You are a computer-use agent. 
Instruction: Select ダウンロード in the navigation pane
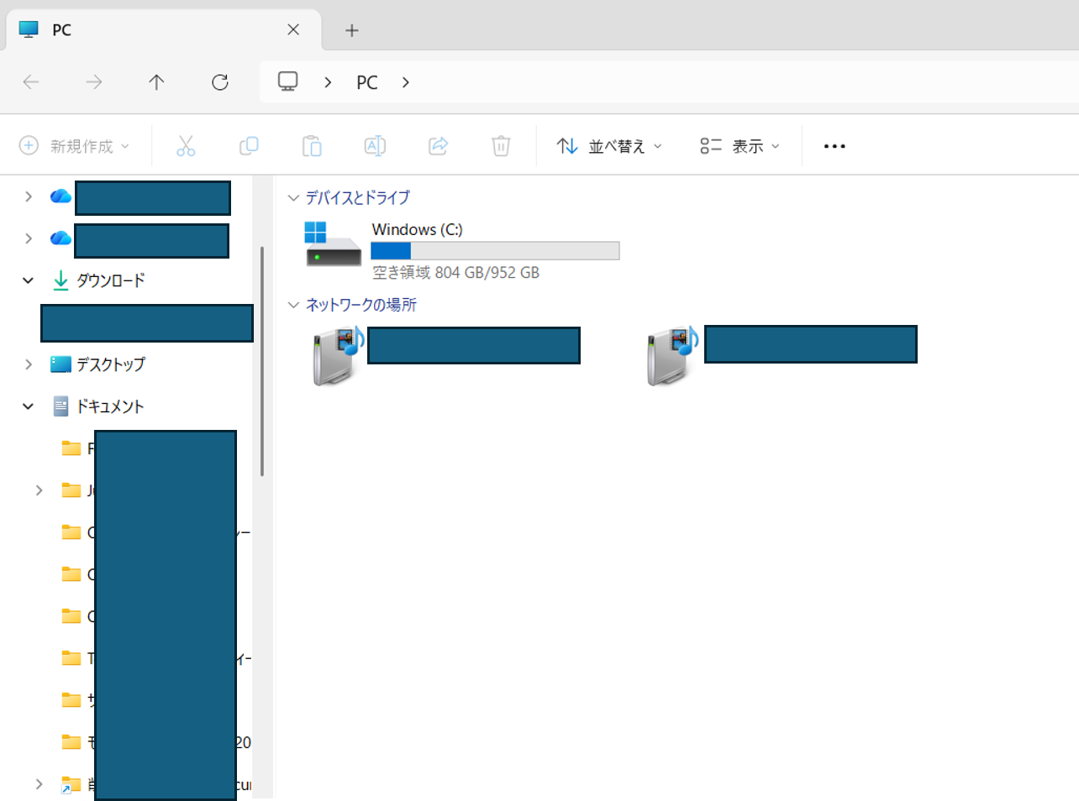pos(111,280)
